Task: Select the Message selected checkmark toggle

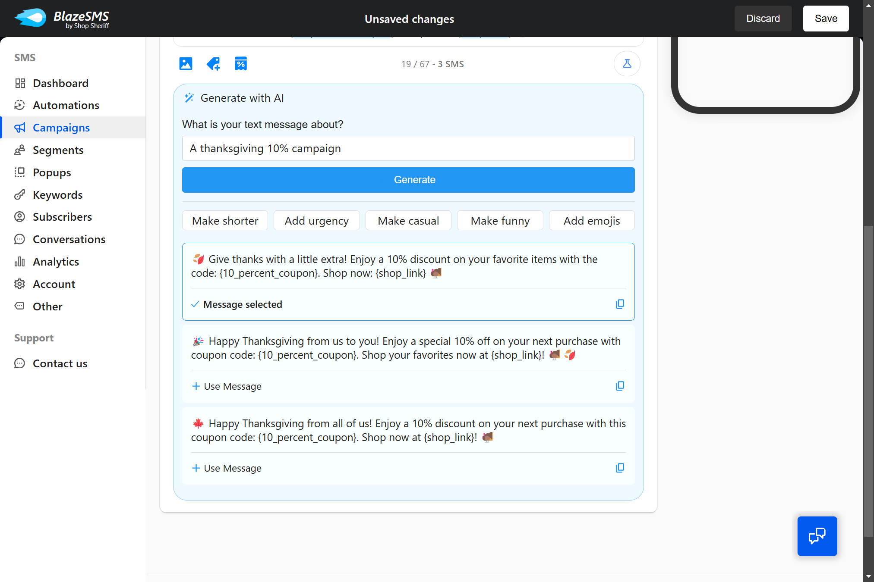Action: pos(195,304)
